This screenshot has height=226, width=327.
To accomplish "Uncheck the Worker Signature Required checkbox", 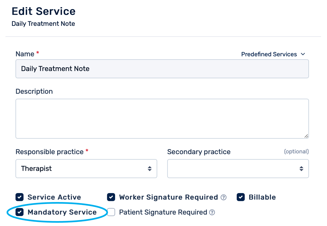I will [x=111, y=197].
